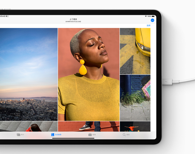Open the bottom-right dark photo with orange figure
Image resolution: width=195 pixels, height=154 pixels.
pos(135,126)
